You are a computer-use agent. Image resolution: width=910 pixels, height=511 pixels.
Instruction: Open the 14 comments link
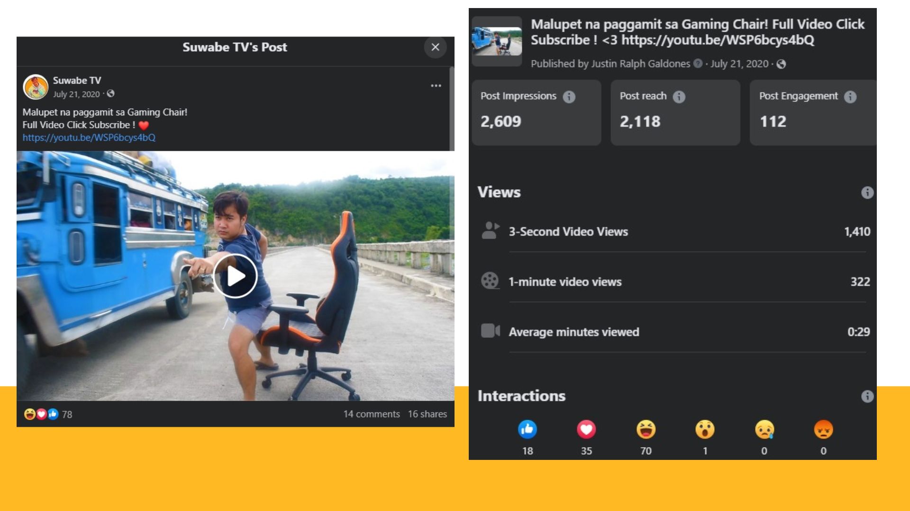[x=372, y=414]
